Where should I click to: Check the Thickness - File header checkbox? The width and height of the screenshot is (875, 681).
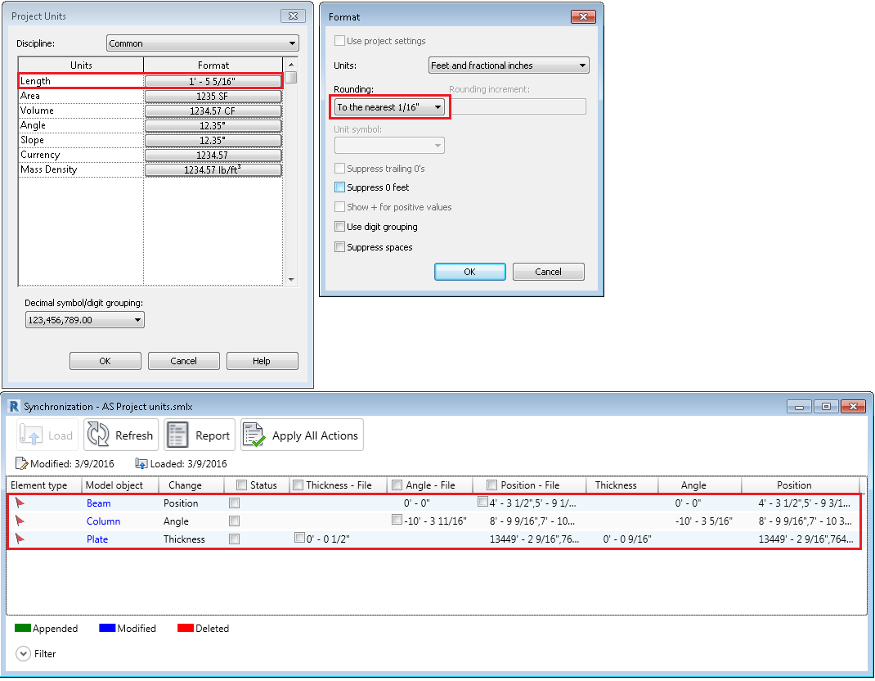click(298, 485)
